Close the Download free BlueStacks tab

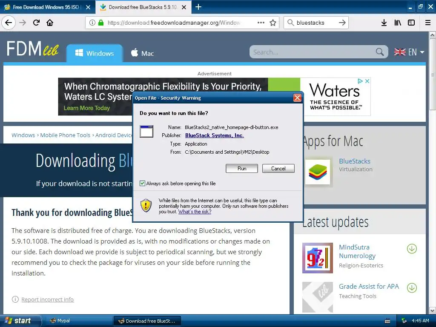point(184,7)
